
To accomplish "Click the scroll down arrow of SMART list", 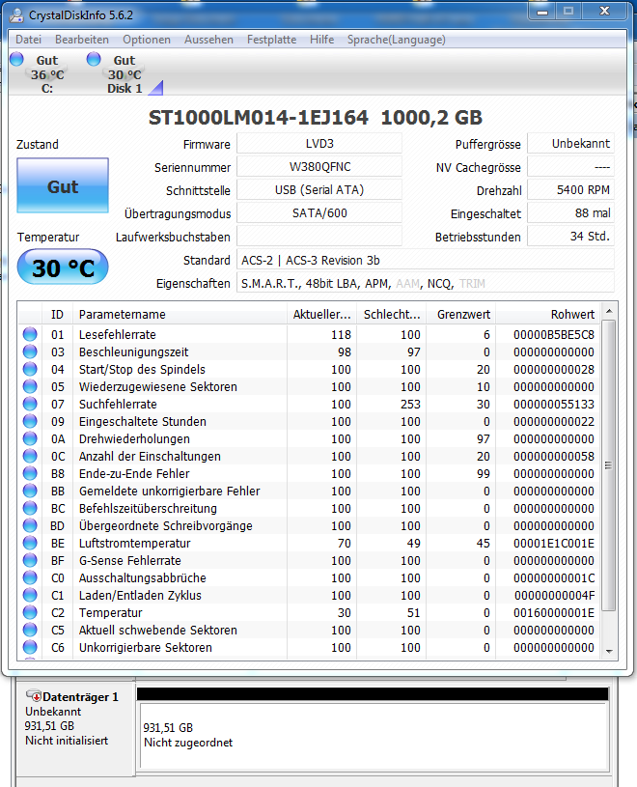I will coord(609,652).
